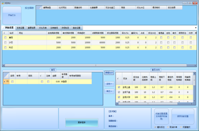The image size is (199, 131).
Task: Click the HOHU app icon in title bar
Action: click(x=3, y=3)
